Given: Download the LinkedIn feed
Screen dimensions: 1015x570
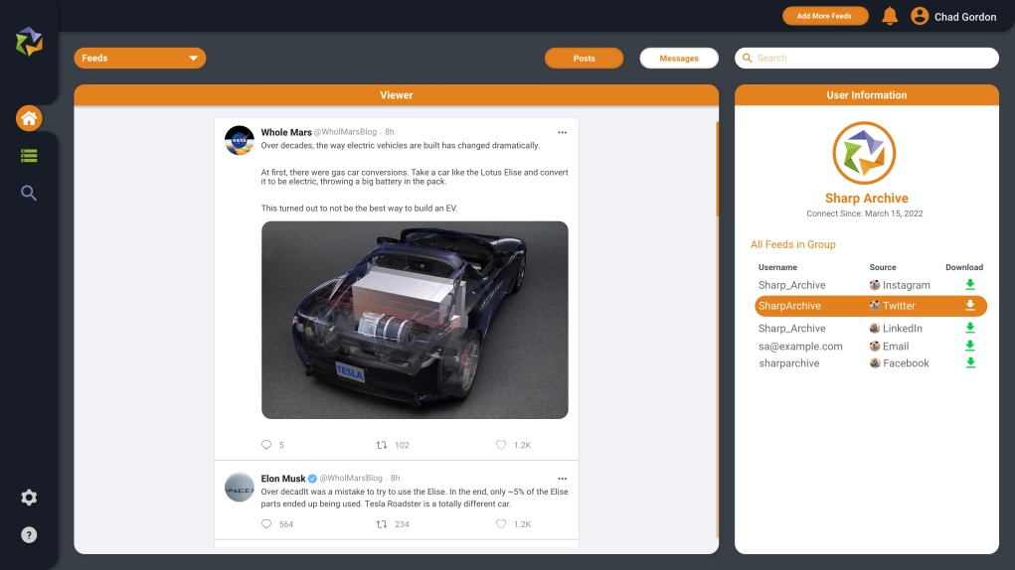Looking at the screenshot, I should pyautogui.click(x=970, y=329).
